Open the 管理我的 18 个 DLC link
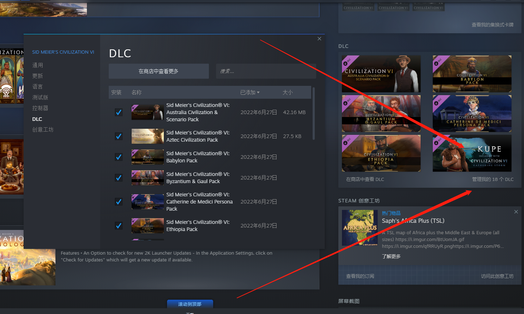Screen dimensions: 524x314 [x=493, y=179]
